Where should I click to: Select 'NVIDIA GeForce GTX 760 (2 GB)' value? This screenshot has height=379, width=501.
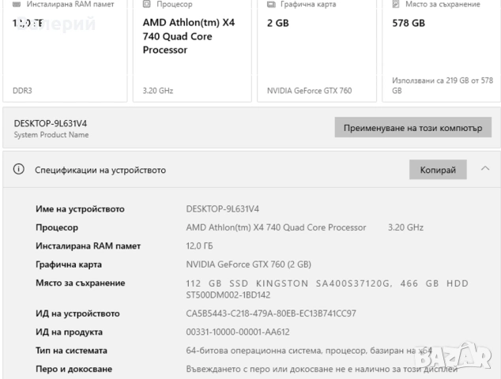point(249,265)
